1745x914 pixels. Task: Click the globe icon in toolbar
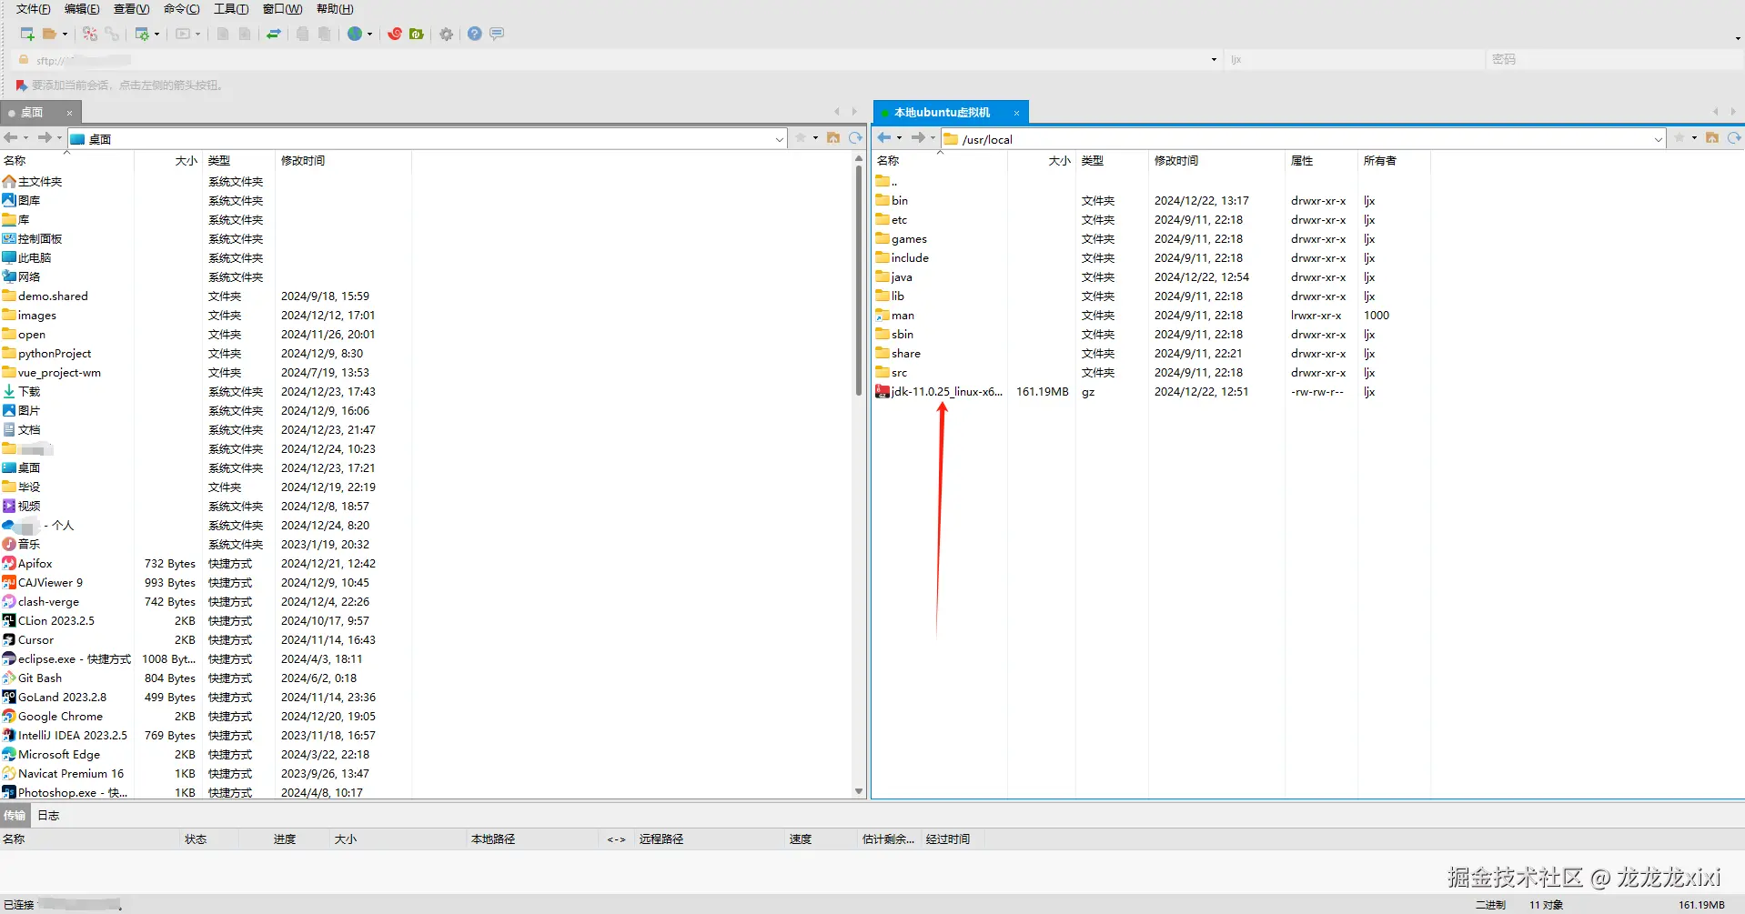pyautogui.click(x=355, y=34)
